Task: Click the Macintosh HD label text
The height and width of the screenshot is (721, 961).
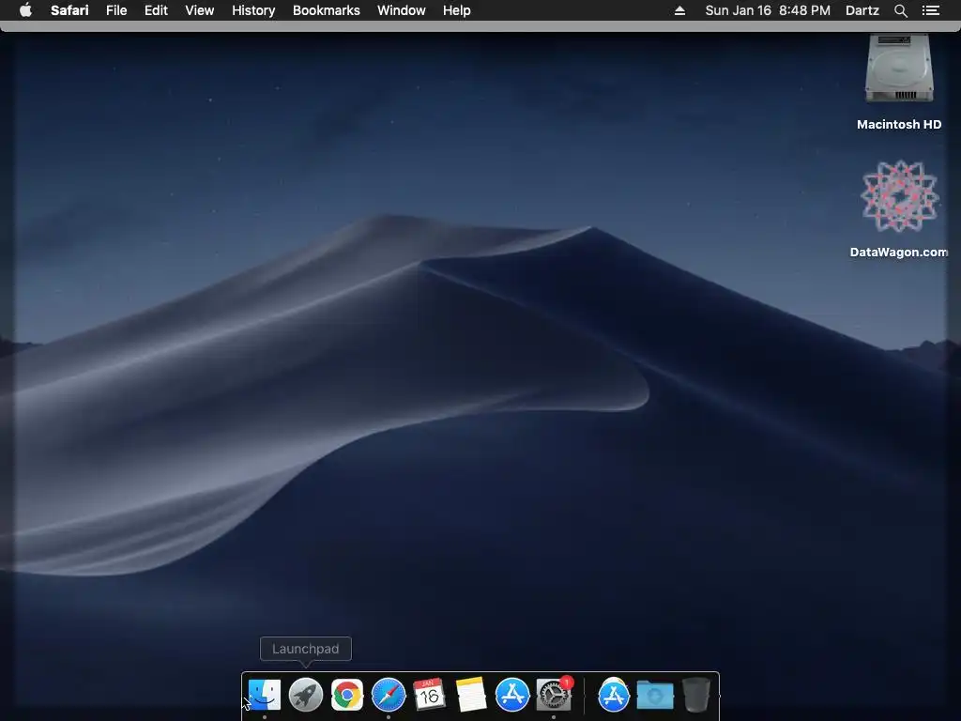Action: tap(899, 125)
